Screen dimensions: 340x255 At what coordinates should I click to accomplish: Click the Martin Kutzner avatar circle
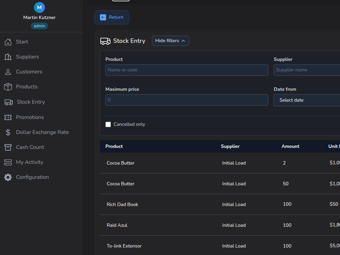pos(39,7)
